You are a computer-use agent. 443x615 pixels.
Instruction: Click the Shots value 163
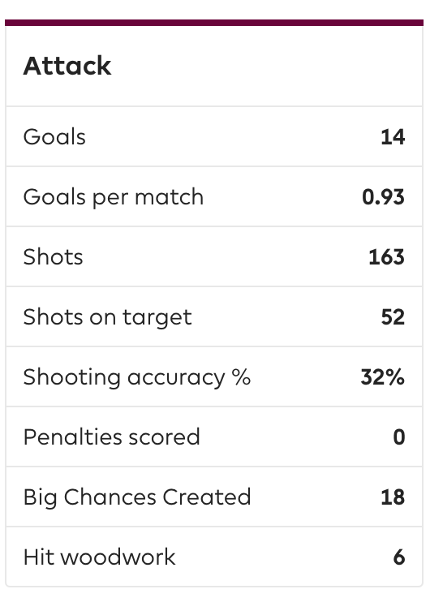386,257
